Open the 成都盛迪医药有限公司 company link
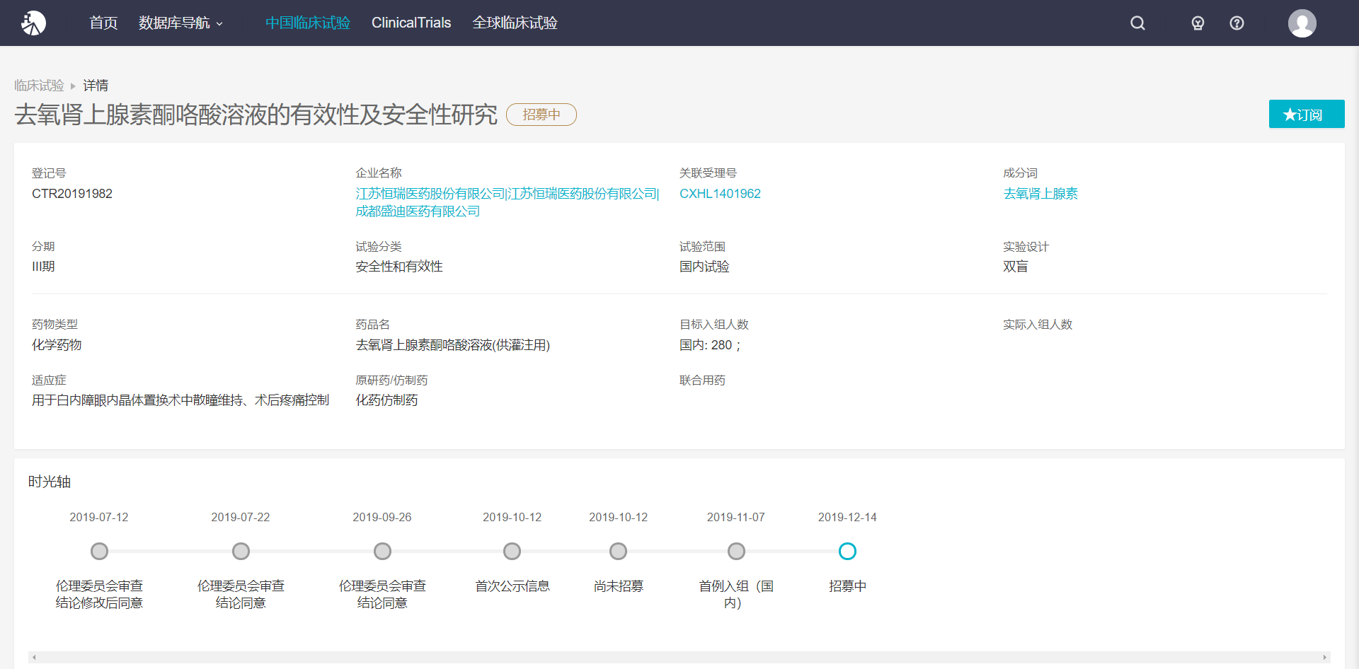Image resolution: width=1359 pixels, height=669 pixels. pyautogui.click(x=418, y=211)
